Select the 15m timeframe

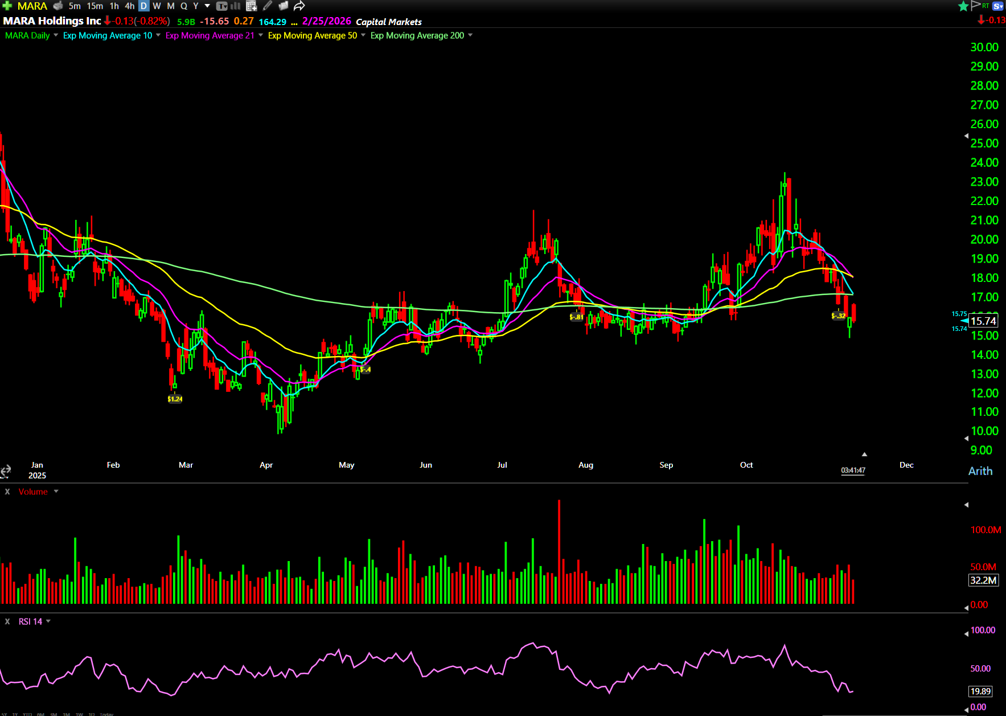[x=95, y=6]
